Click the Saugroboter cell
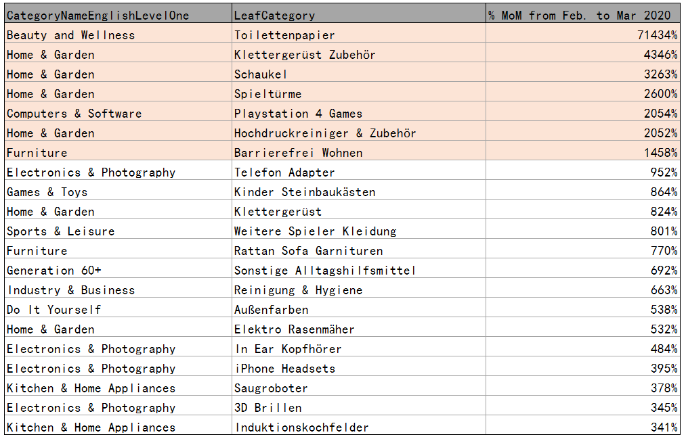686x441 pixels. point(272,388)
